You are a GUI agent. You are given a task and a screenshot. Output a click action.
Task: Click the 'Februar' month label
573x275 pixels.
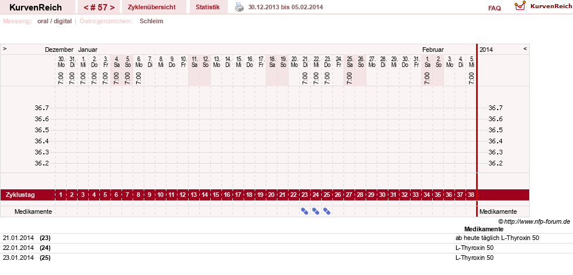(x=433, y=50)
